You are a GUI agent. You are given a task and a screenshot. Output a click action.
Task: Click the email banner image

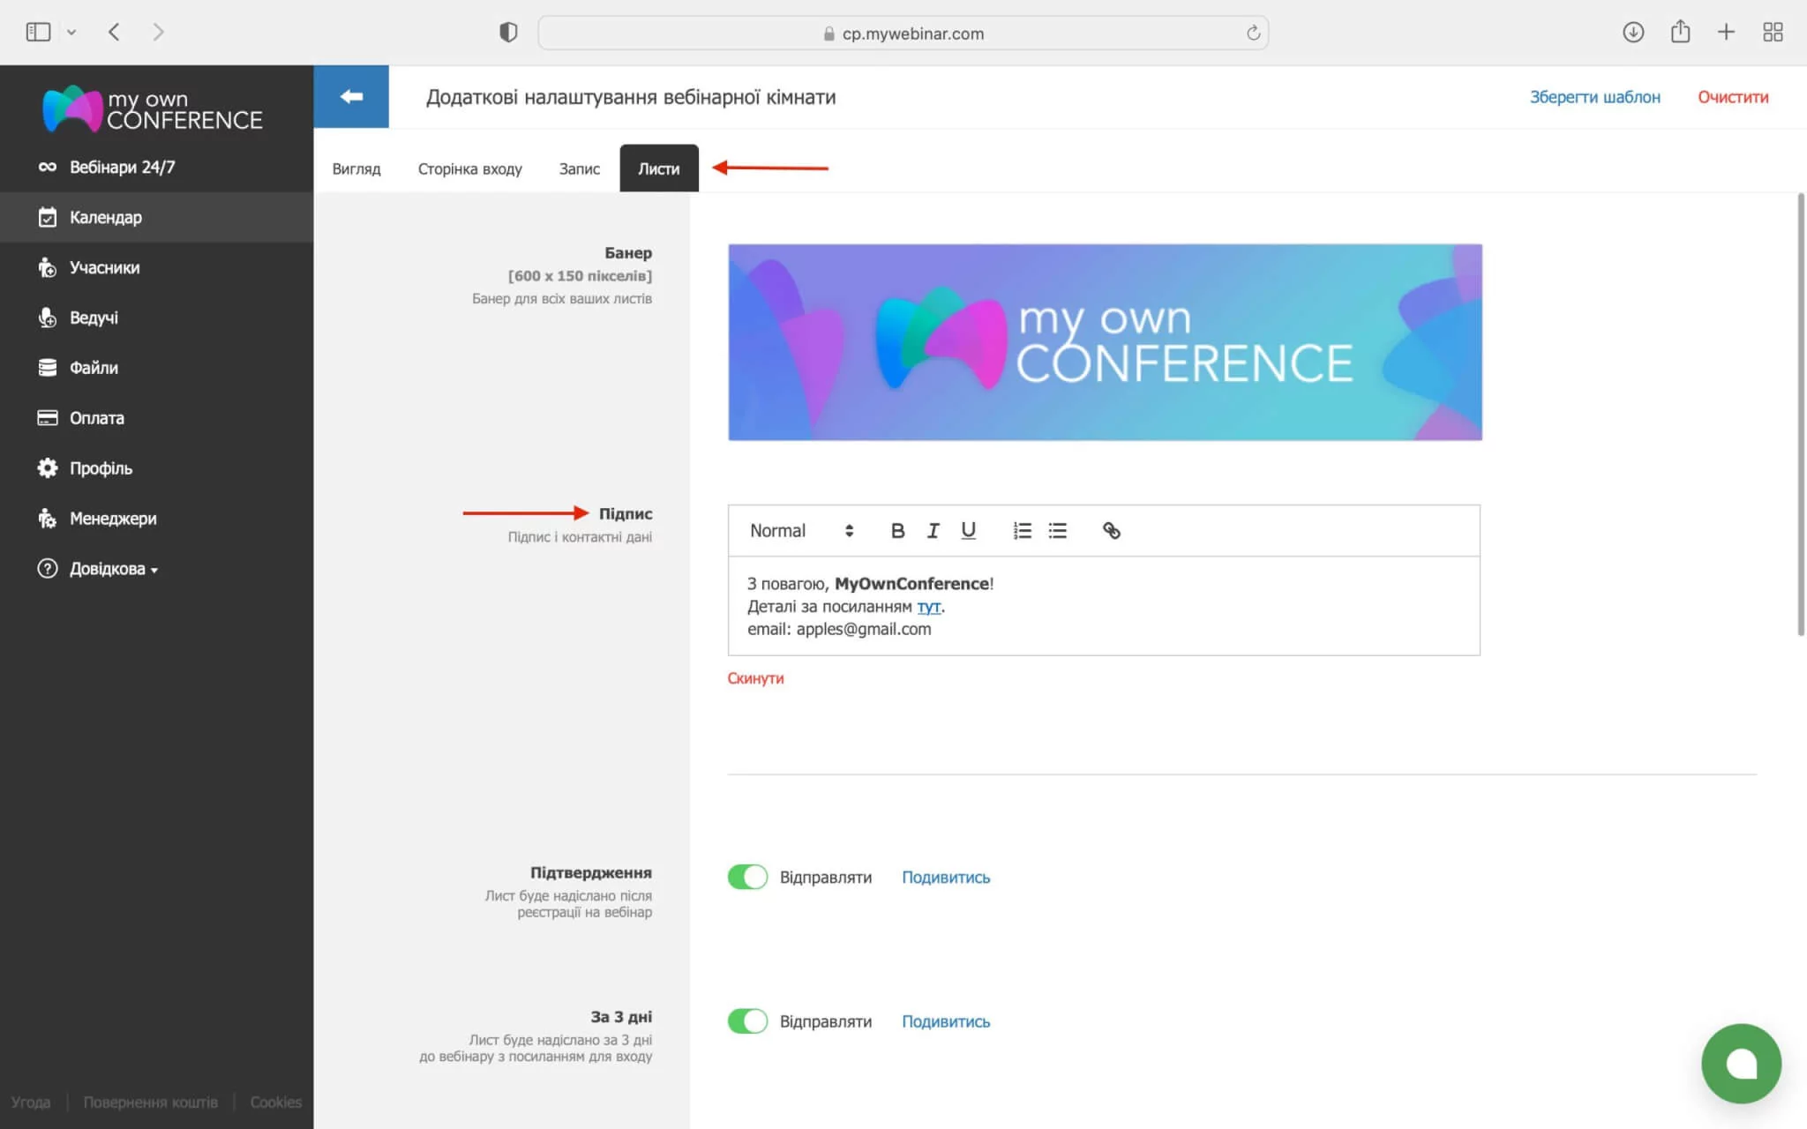click(1105, 342)
